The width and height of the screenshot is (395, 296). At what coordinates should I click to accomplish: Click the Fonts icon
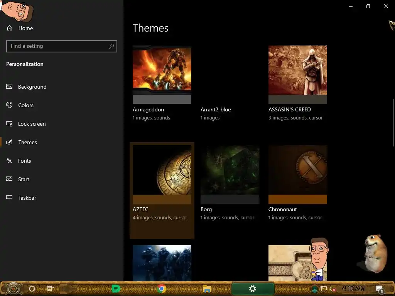click(x=9, y=161)
